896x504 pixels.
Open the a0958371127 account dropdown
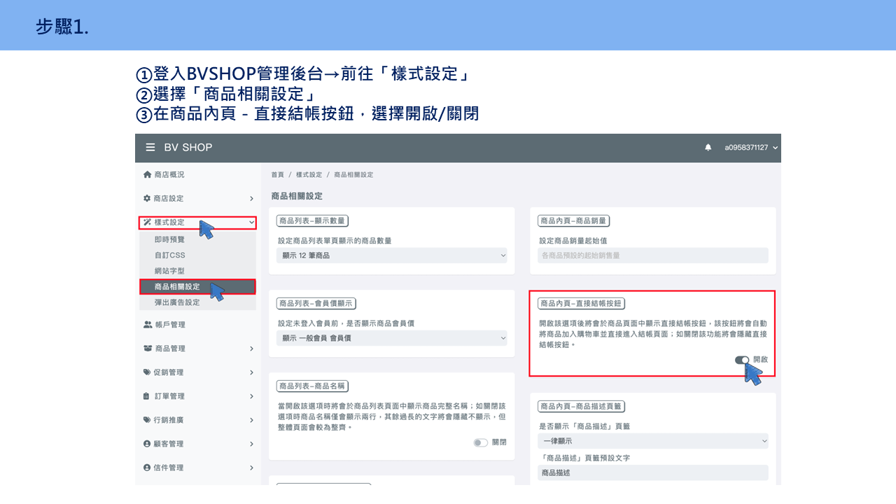(751, 148)
